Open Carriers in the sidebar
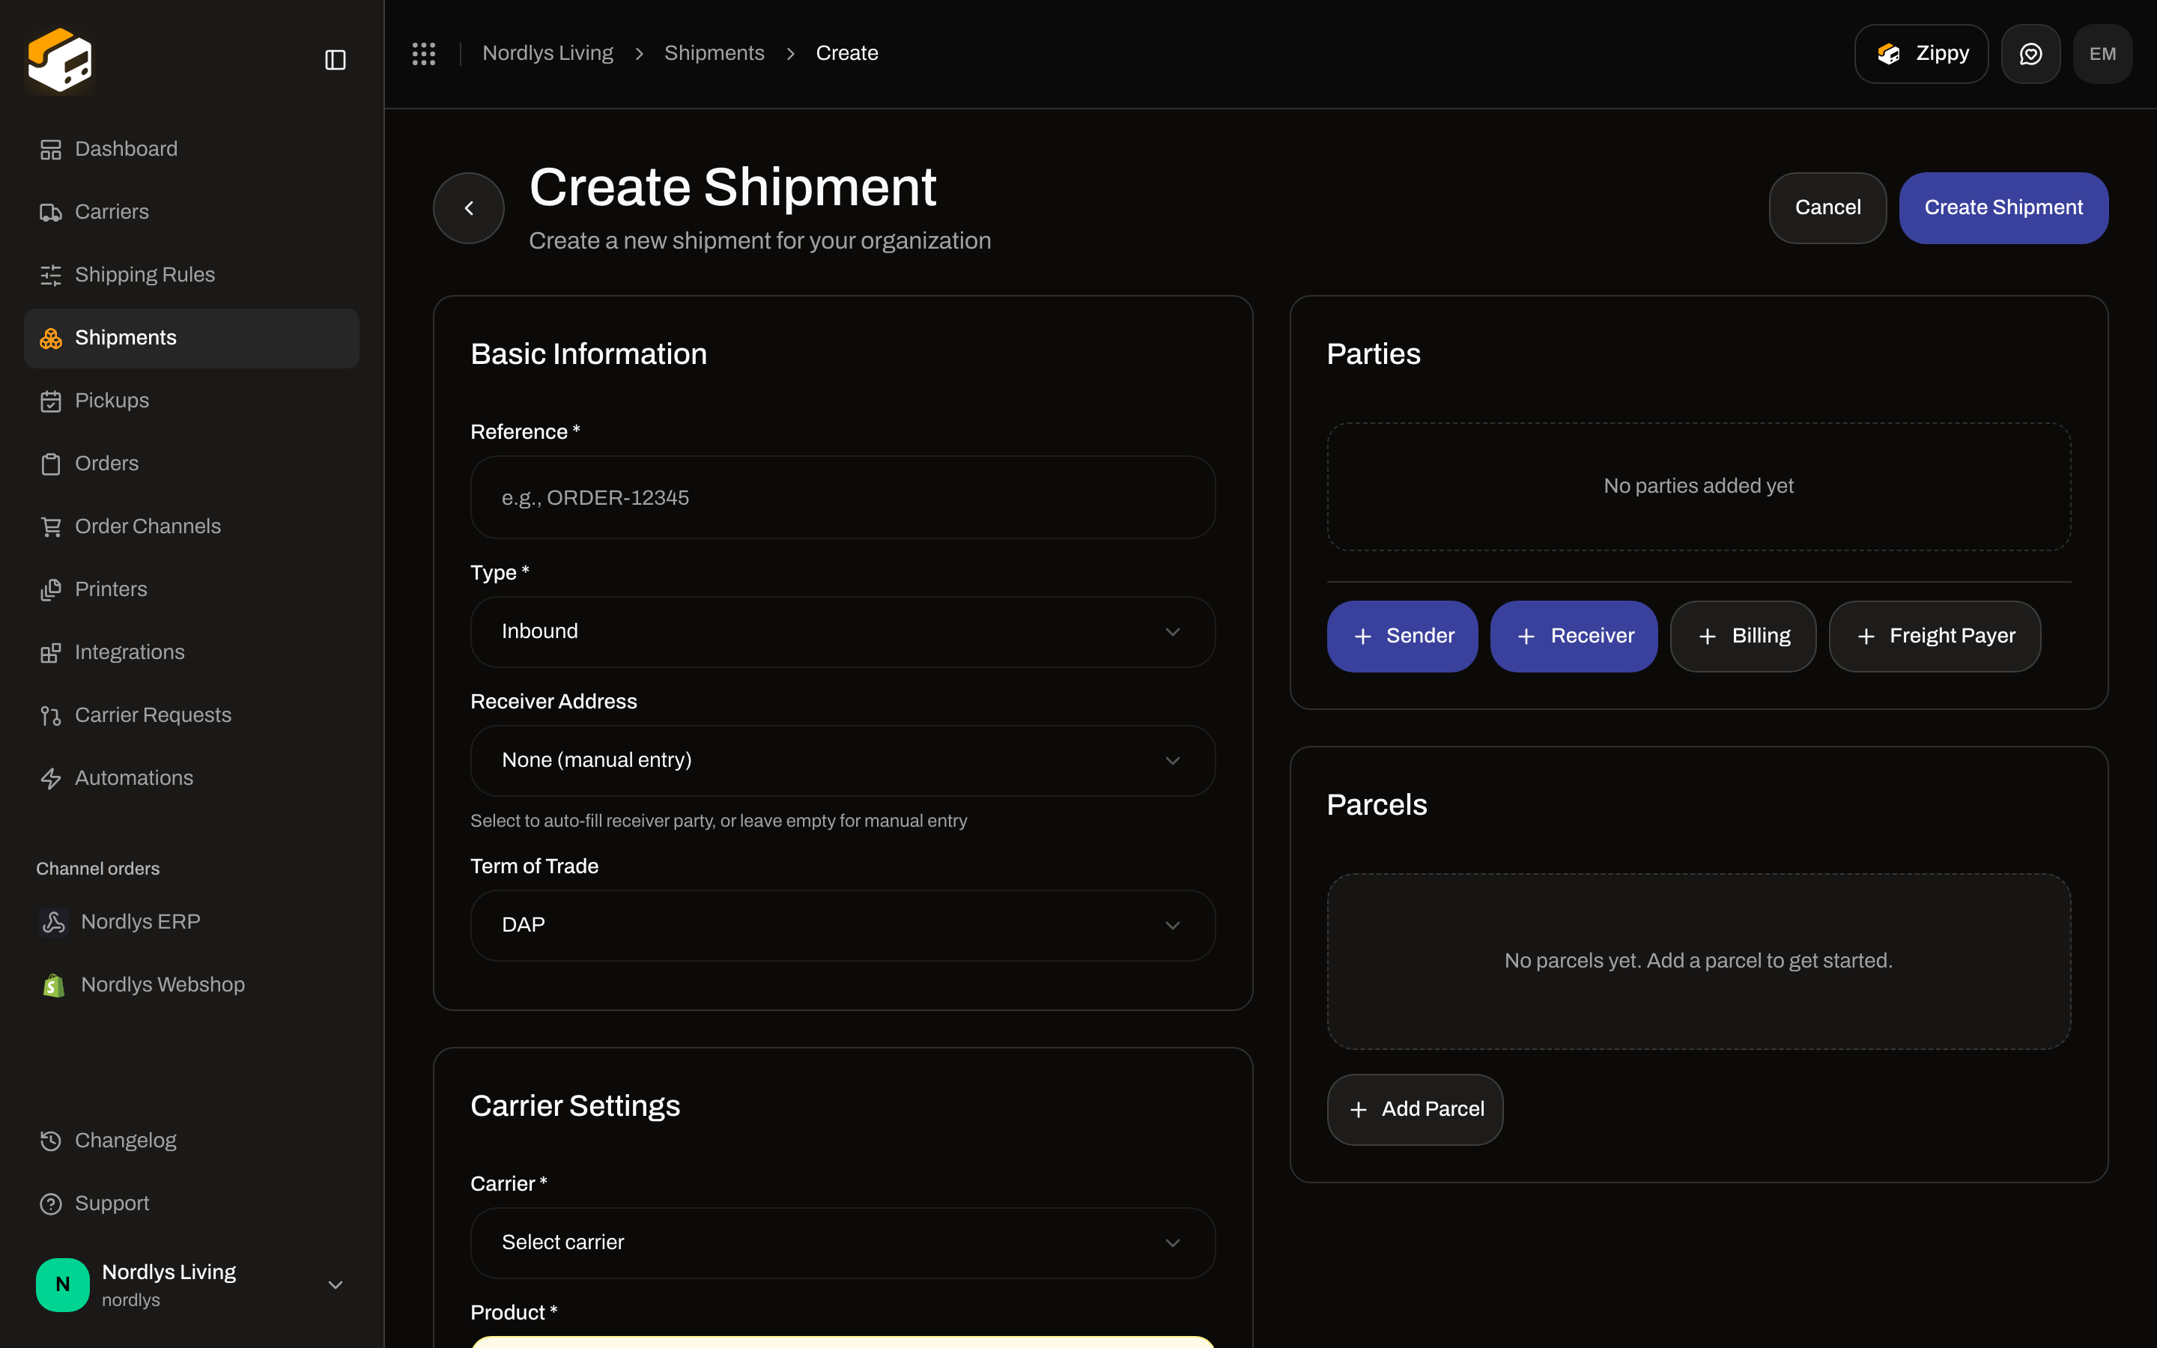 tap(192, 212)
